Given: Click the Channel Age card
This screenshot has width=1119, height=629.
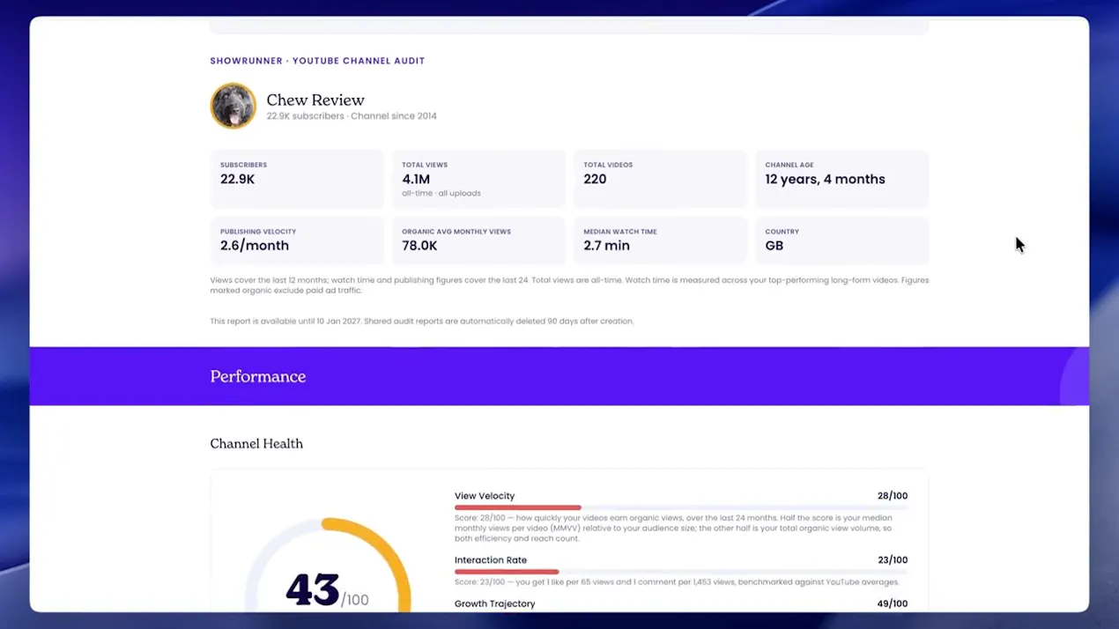Looking at the screenshot, I should (841, 179).
